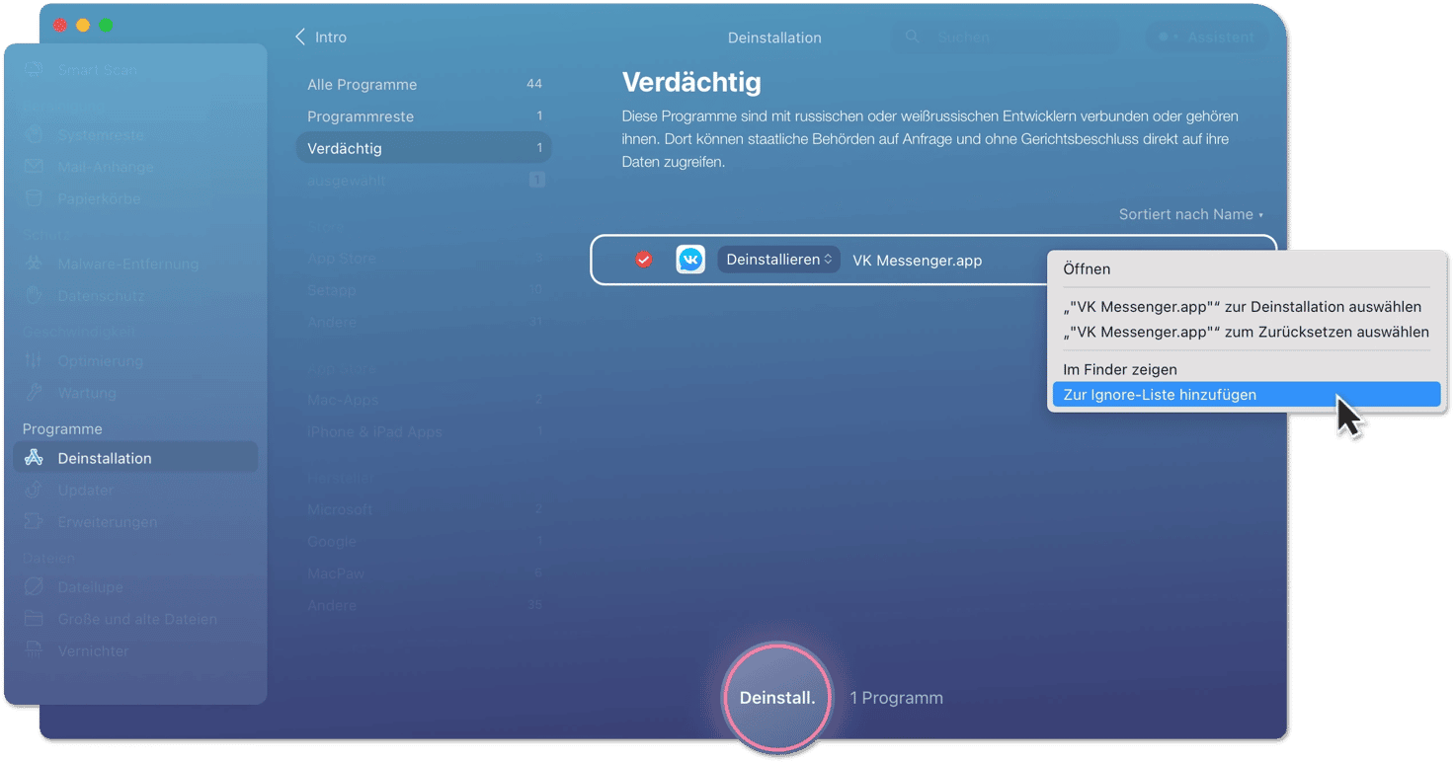
Task: Click the round Deinstall. button
Action: [777, 698]
